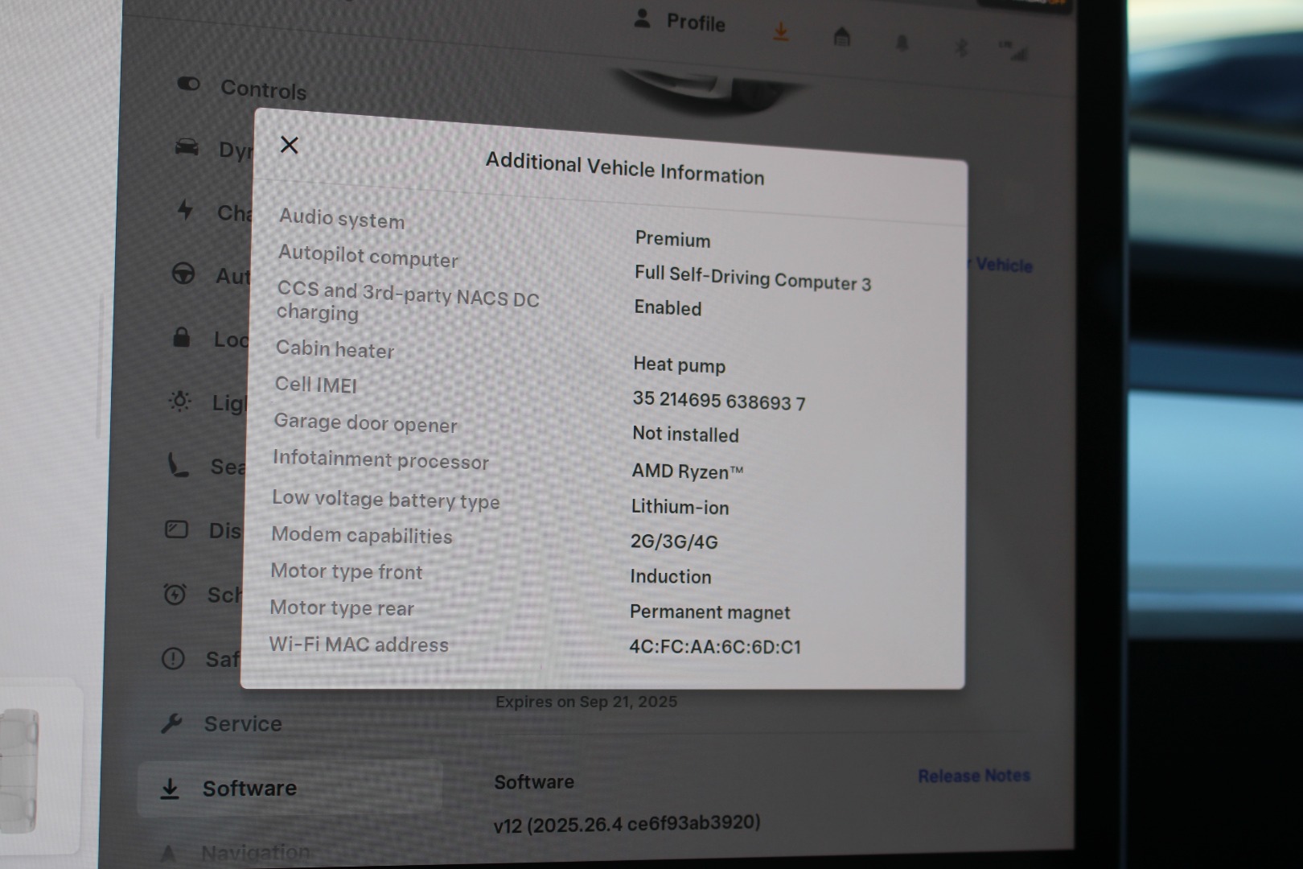Image resolution: width=1303 pixels, height=869 pixels.
Task: Tap the notification bell icon
Action: tap(902, 43)
